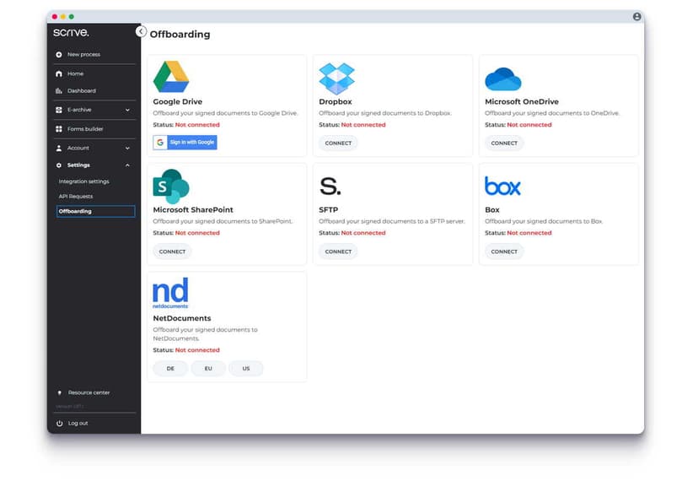Connect Box offboarding
Image resolution: width=698 pixels, height=481 pixels.
504,251
